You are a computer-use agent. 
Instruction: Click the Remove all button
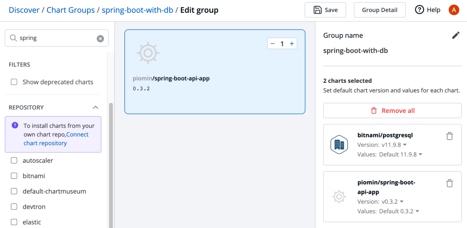click(392, 111)
